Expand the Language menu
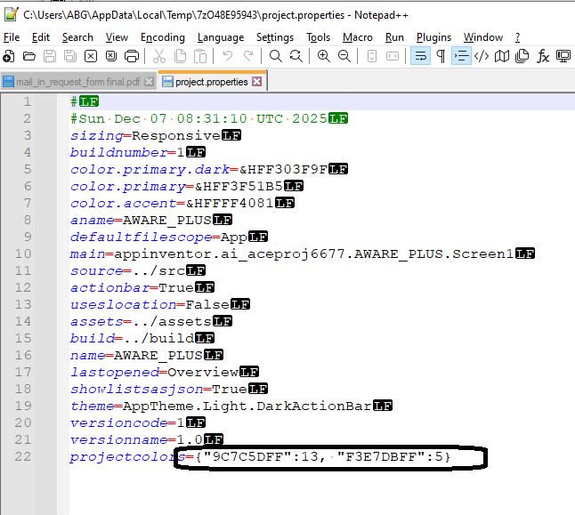 coord(220,37)
